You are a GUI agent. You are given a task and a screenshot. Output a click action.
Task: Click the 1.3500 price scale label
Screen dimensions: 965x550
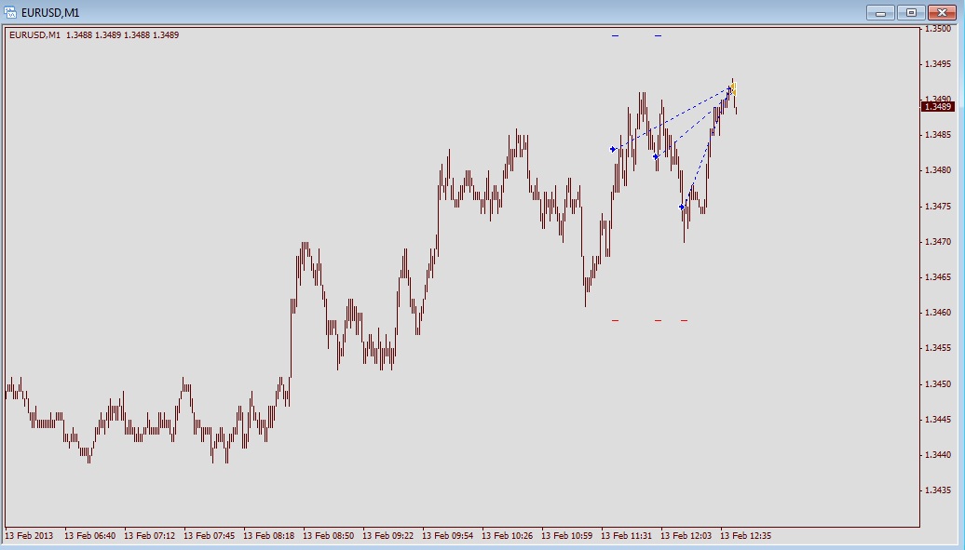(938, 28)
